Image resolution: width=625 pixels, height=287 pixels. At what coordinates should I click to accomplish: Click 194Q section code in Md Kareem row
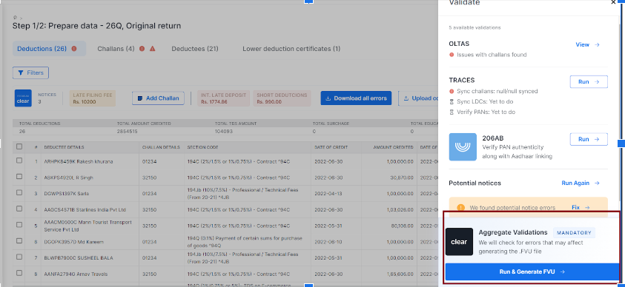245,242
